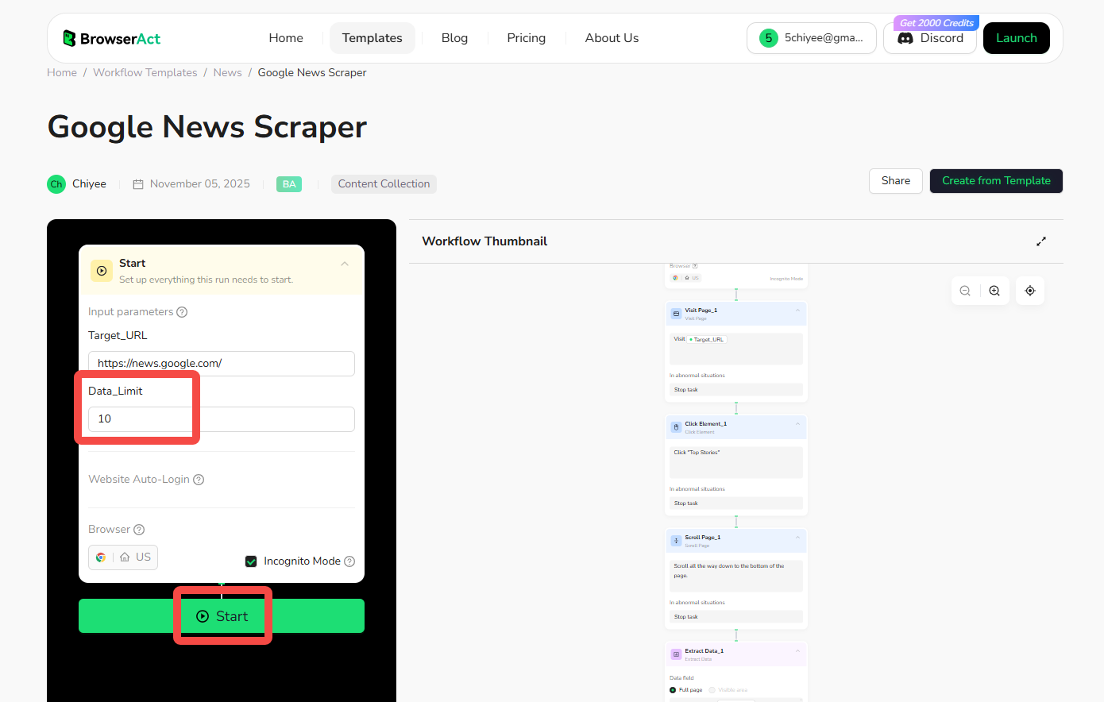
Task: Open the Pricing menu item
Action: coord(526,37)
